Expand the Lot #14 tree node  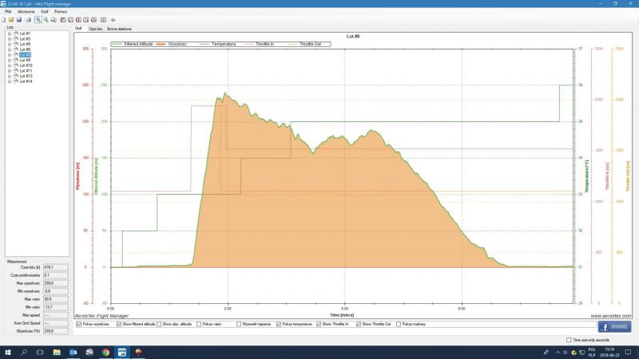(9, 81)
